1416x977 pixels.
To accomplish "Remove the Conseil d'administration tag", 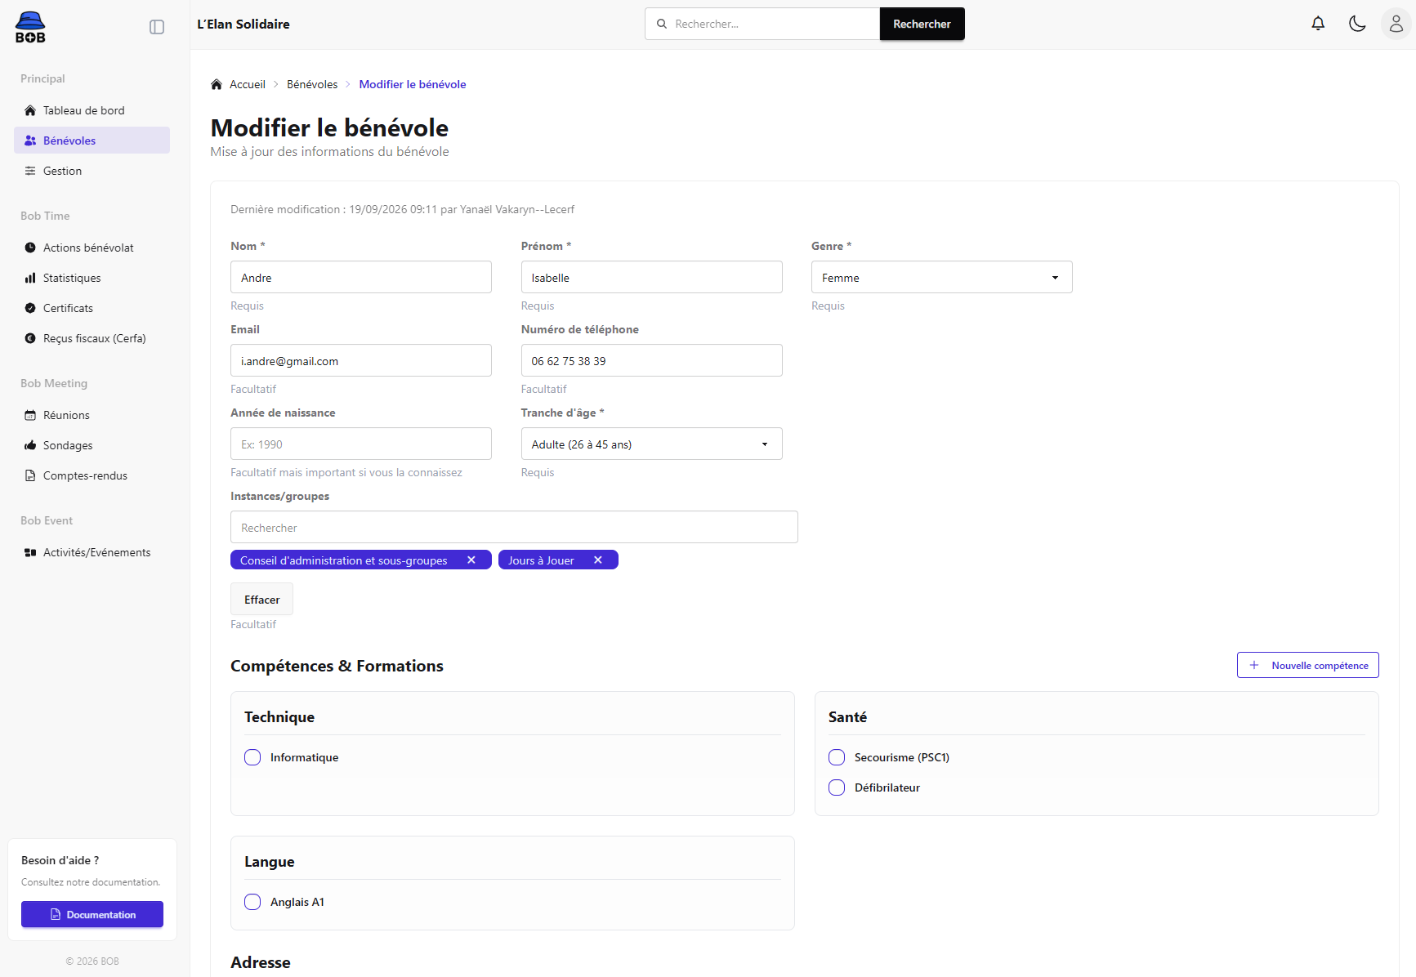I will point(471,560).
